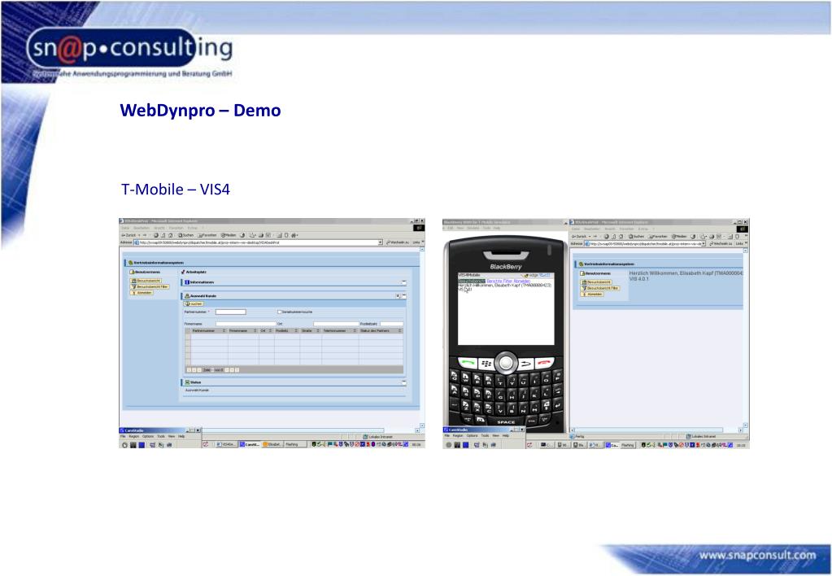This screenshot has width=832, height=576.
Task: Open View menu in right CamStudio window
Action: [x=495, y=435]
